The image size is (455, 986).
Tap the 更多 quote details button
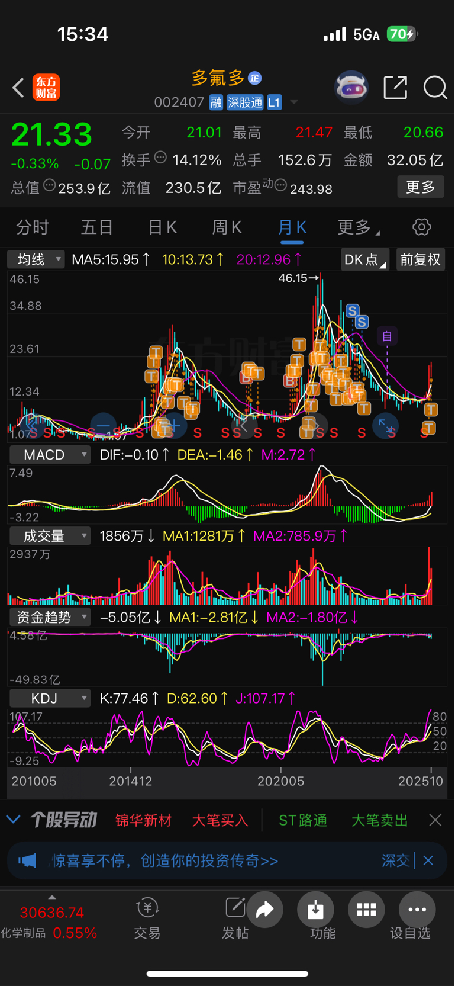click(x=420, y=187)
